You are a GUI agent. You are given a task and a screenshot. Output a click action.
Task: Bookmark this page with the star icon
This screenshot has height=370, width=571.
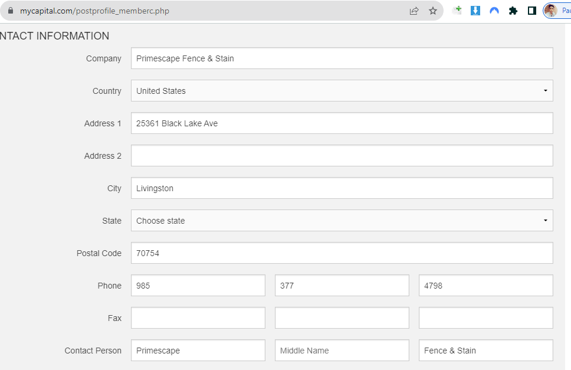[x=433, y=11]
